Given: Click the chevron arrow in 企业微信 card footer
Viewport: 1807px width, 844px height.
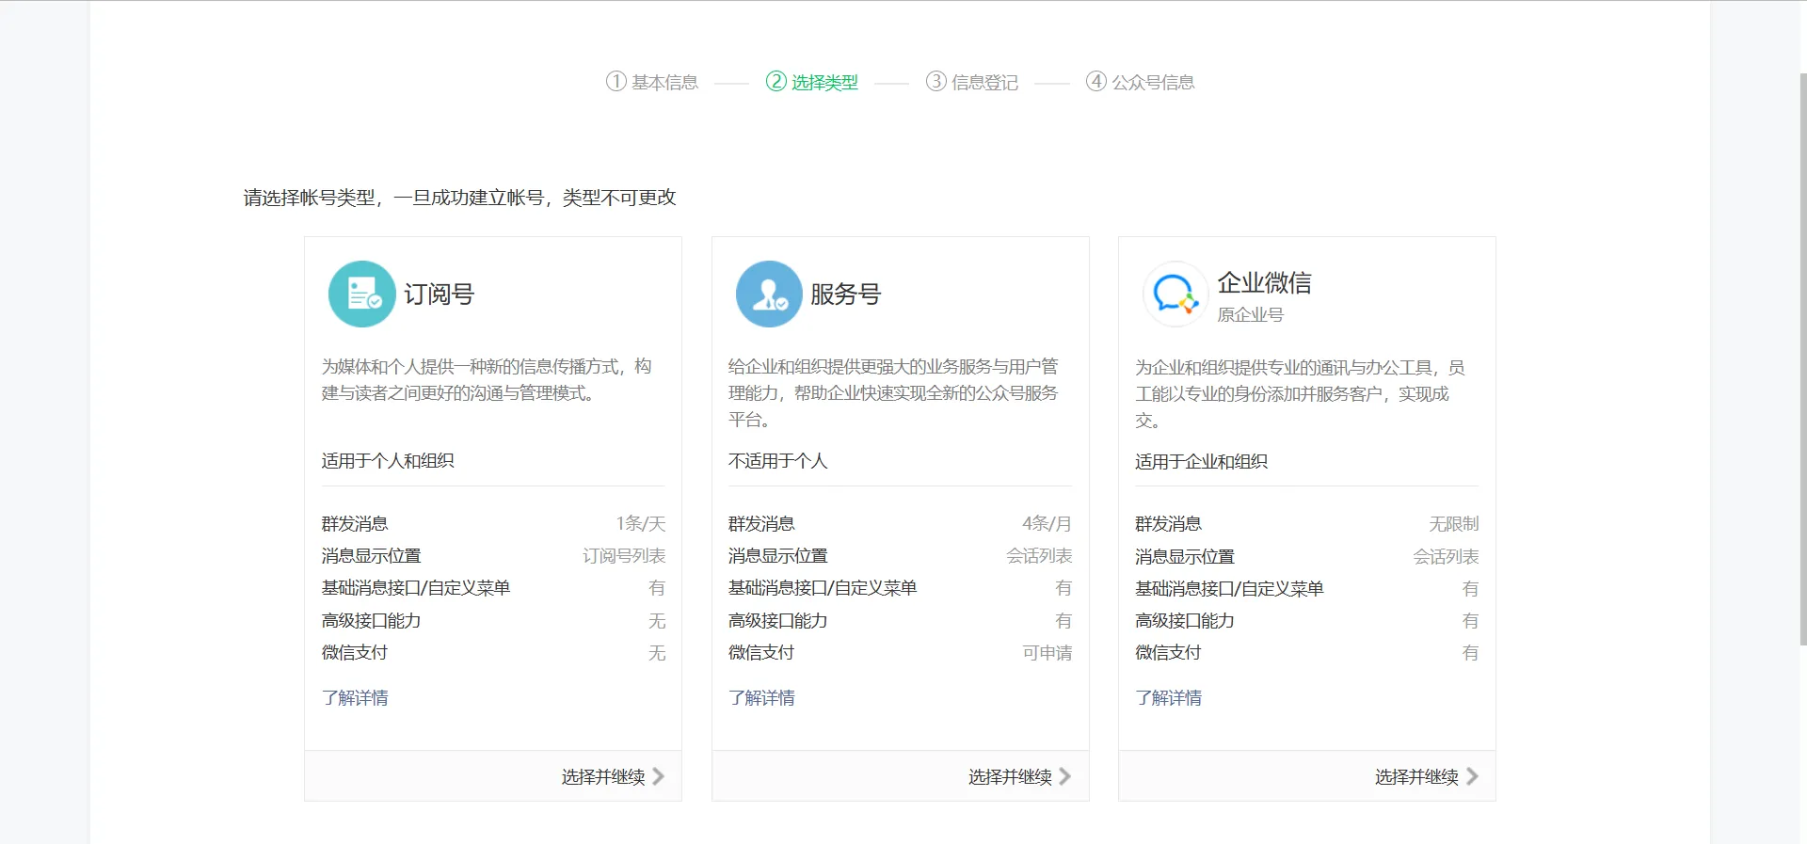Looking at the screenshot, I should 1472,776.
